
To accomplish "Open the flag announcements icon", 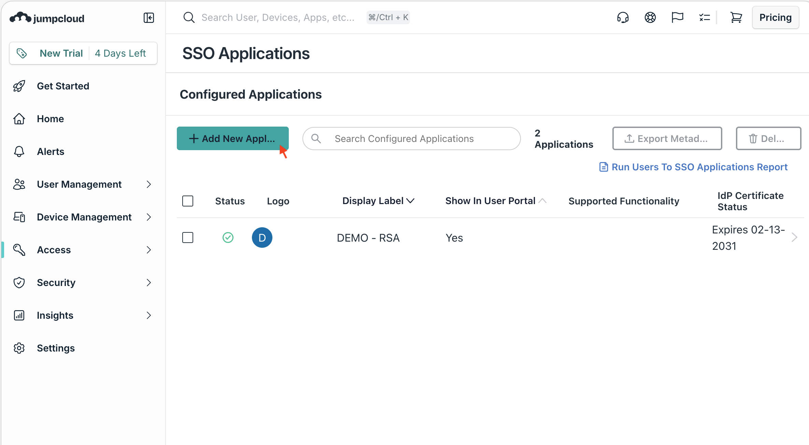I will point(677,17).
